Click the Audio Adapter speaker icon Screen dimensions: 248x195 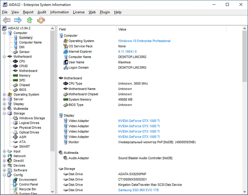click(x=66, y=158)
